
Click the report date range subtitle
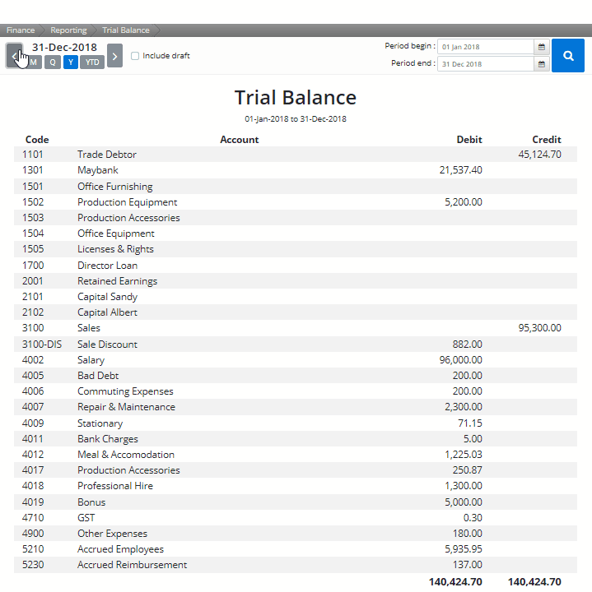click(x=296, y=119)
